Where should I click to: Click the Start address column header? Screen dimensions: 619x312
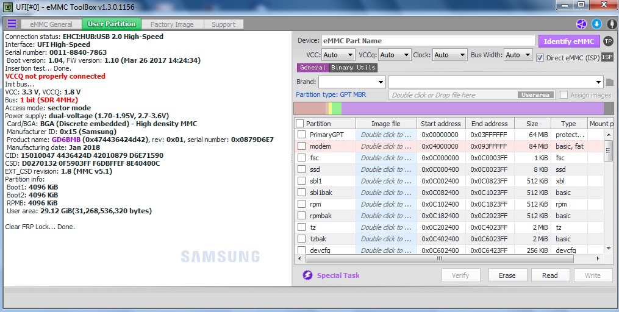point(441,124)
